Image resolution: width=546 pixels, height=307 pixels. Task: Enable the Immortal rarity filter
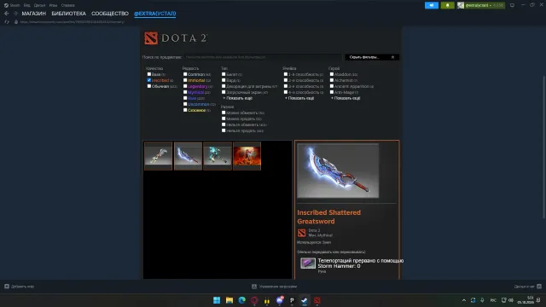pos(185,80)
